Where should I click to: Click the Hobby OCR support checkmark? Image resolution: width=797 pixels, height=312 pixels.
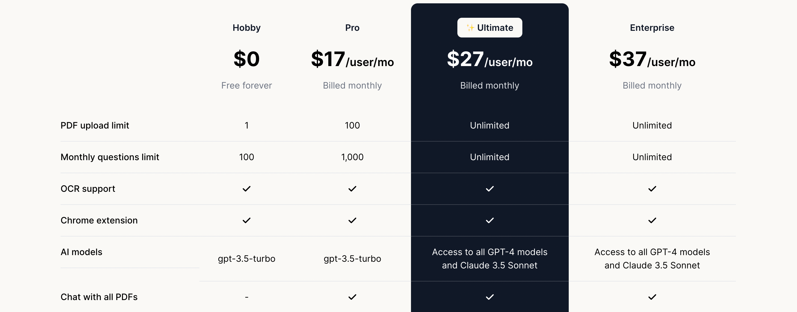246,189
